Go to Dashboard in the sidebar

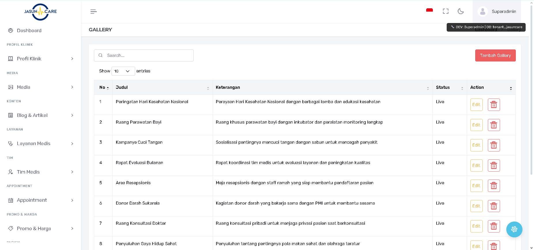click(29, 31)
